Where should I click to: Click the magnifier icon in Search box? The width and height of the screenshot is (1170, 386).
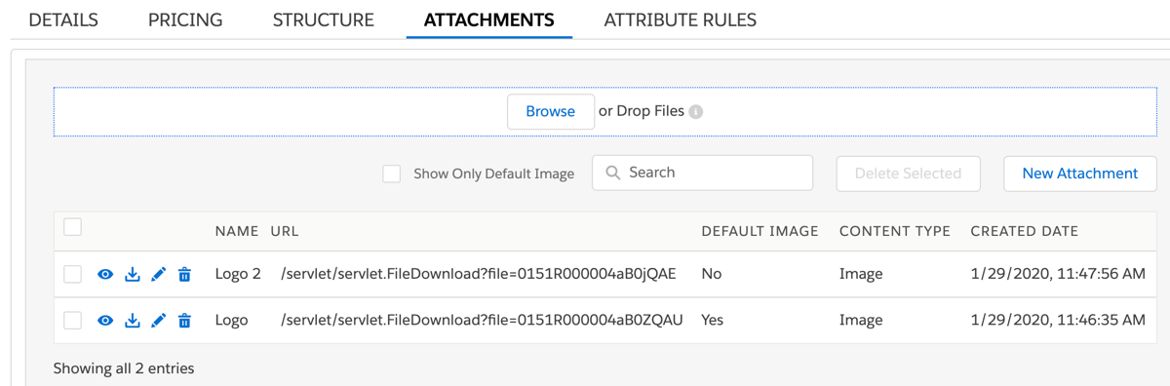point(613,173)
